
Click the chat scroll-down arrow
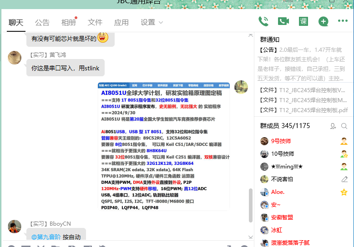[250, 237]
